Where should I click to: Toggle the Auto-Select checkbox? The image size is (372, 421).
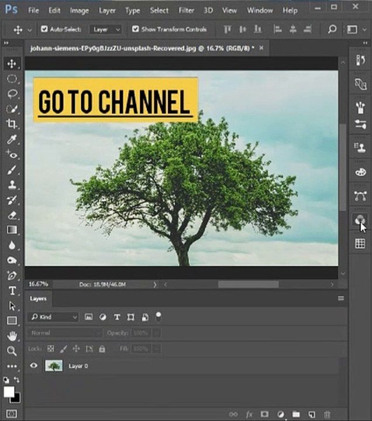[44, 29]
